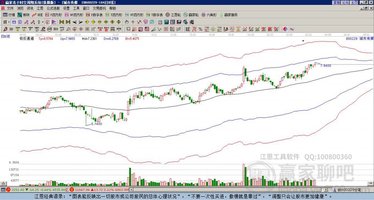Select the hand pan tool
374x200 pixels.
[126, 22]
